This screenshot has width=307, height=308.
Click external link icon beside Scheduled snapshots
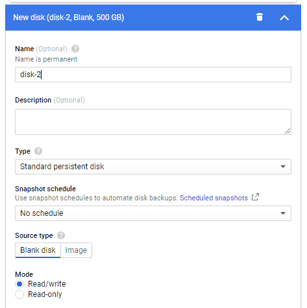[x=255, y=197]
